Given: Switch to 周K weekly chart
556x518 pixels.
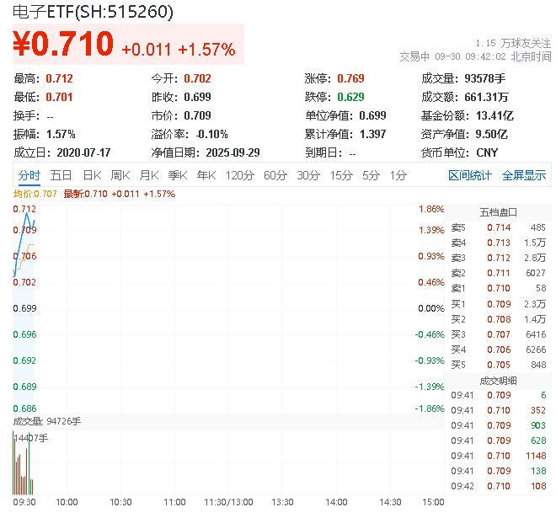Looking at the screenshot, I should point(120,175).
